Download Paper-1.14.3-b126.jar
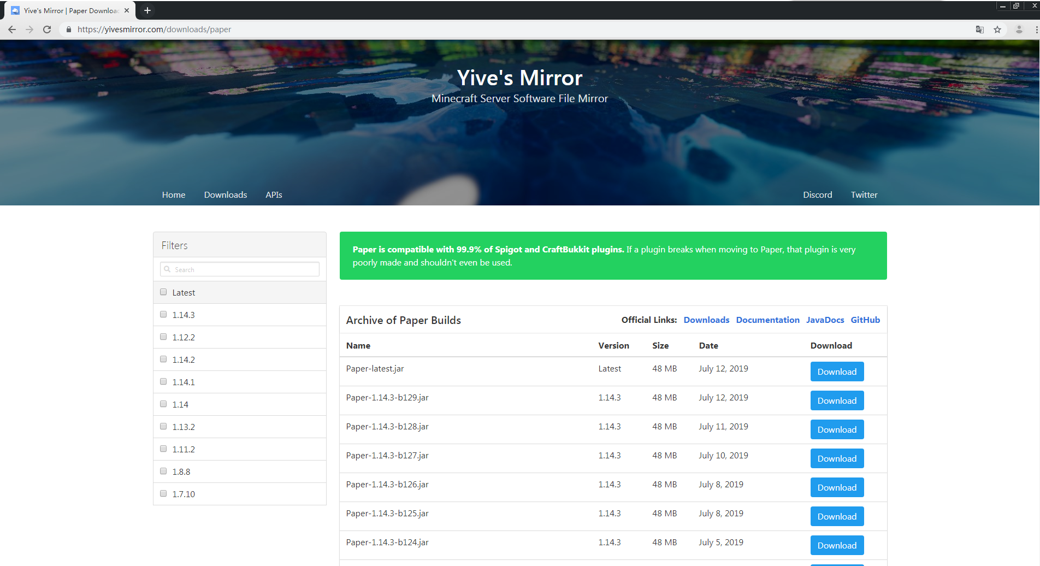The width and height of the screenshot is (1040, 566). pyautogui.click(x=837, y=488)
